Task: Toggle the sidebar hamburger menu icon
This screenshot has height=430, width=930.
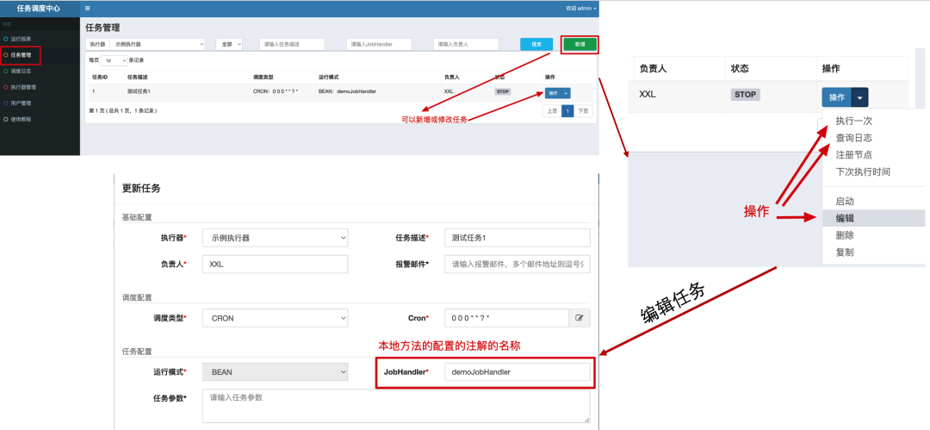Action: [x=88, y=9]
